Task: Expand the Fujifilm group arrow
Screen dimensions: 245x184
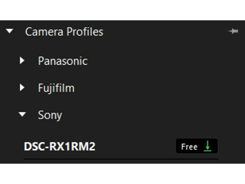Action: coord(22,88)
